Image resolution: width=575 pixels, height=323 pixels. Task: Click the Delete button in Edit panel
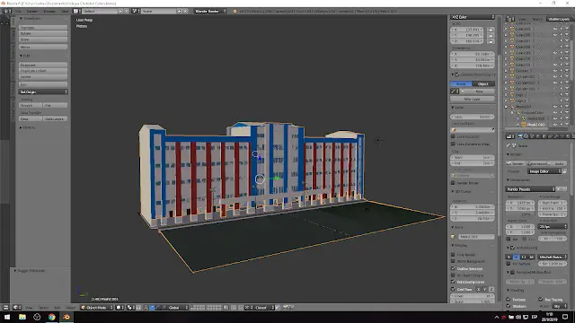click(x=43, y=77)
